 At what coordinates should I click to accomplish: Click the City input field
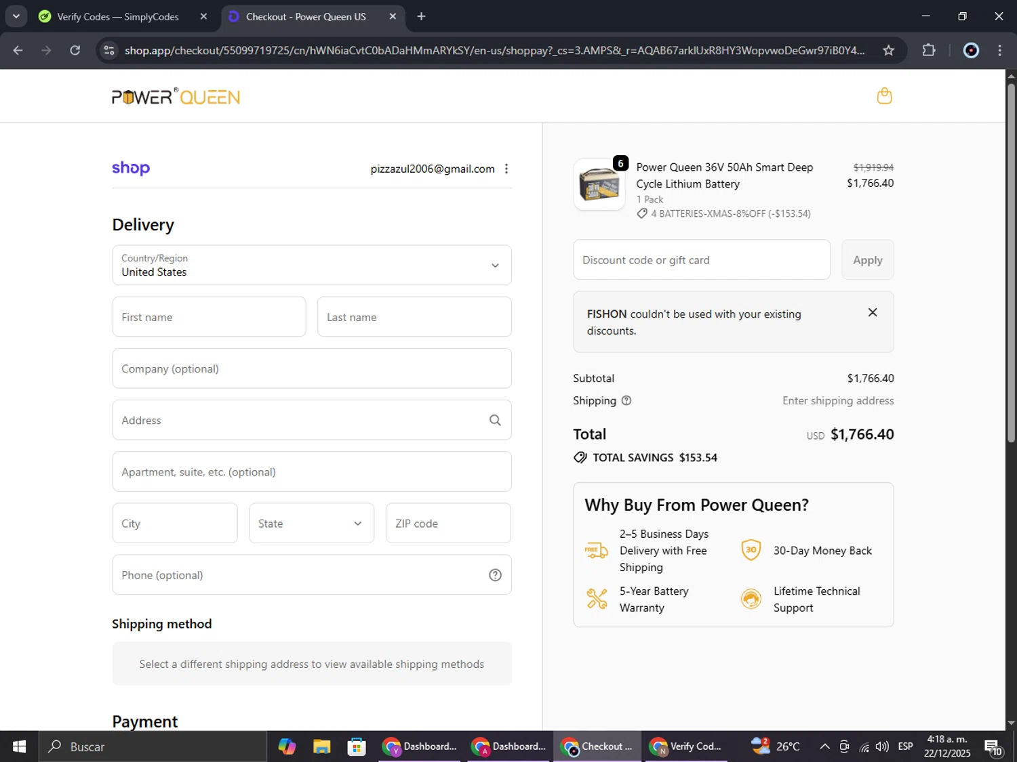point(175,523)
